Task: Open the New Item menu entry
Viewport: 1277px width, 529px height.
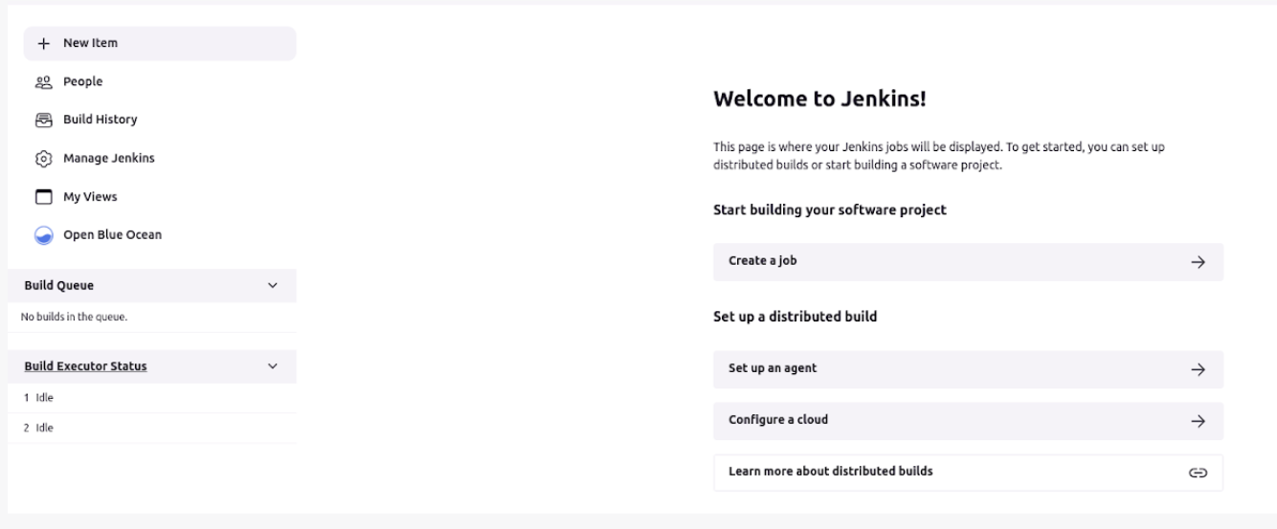Action: coord(91,43)
